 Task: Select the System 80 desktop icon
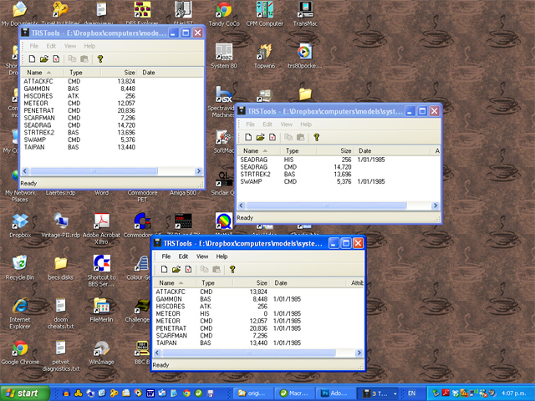pos(224,56)
